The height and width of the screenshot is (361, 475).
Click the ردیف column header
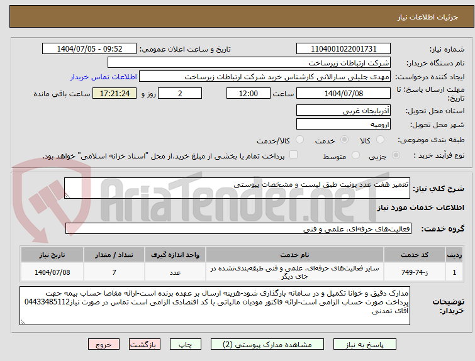point(454,255)
